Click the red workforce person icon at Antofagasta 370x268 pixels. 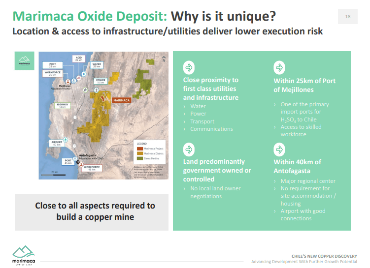pos(81,165)
